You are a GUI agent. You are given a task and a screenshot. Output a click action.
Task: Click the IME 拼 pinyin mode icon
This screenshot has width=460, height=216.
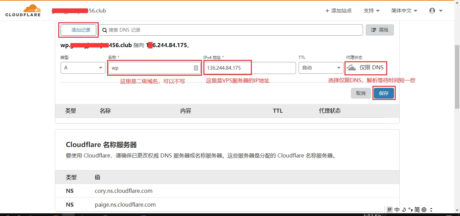pyautogui.click(x=390, y=209)
